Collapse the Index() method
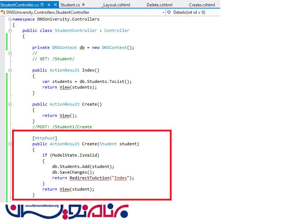Viewport: 291px width, 220px height. point(10,70)
